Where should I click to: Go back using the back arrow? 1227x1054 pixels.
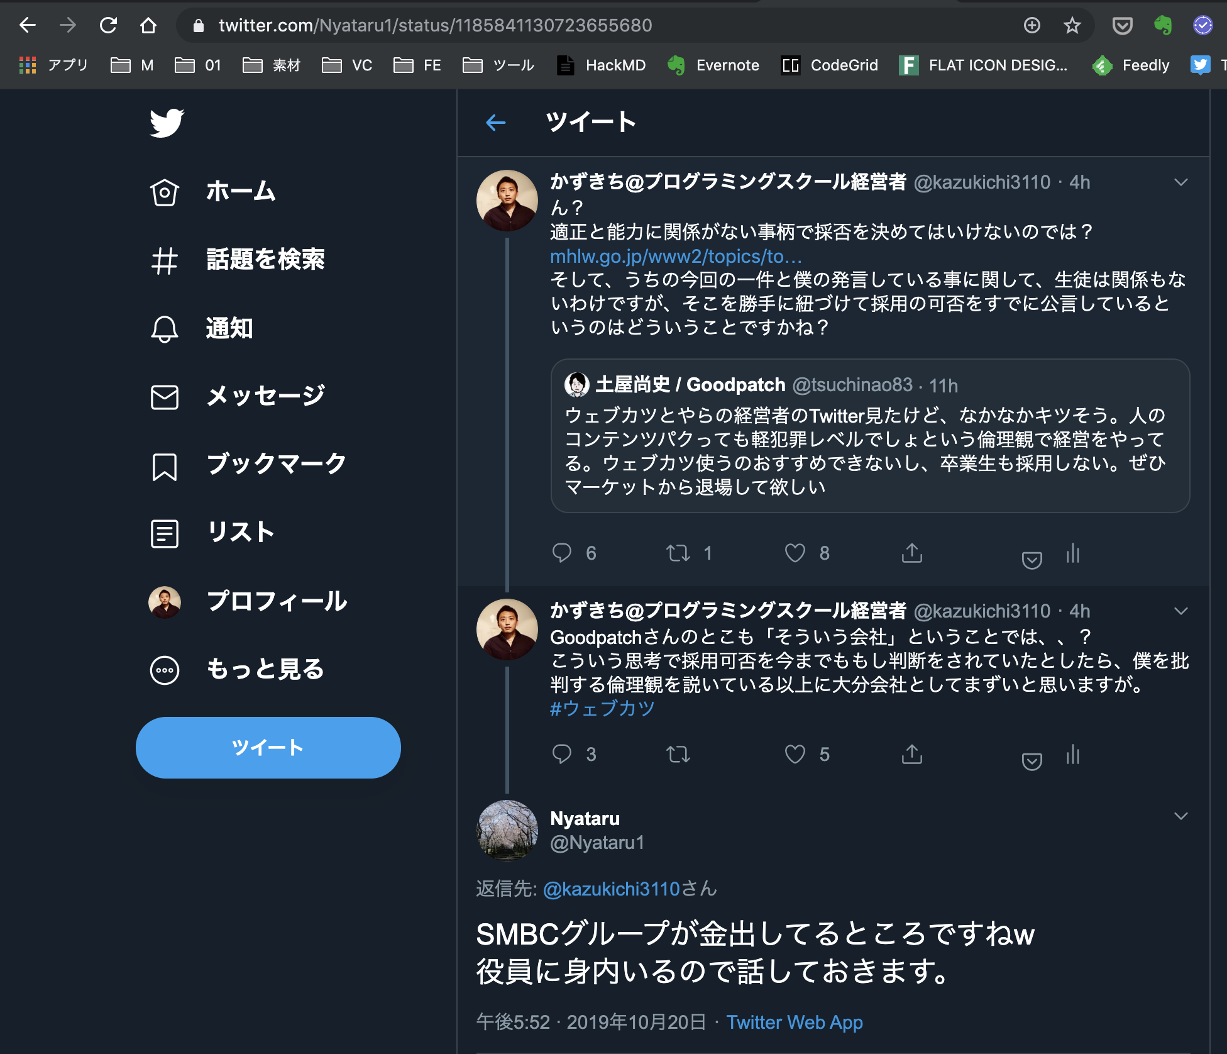click(495, 123)
